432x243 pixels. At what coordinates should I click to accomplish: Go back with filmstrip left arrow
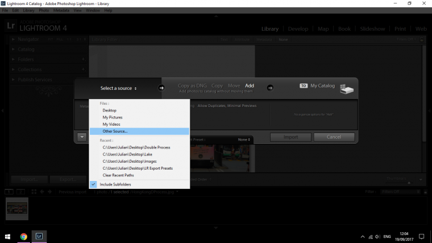(42, 192)
